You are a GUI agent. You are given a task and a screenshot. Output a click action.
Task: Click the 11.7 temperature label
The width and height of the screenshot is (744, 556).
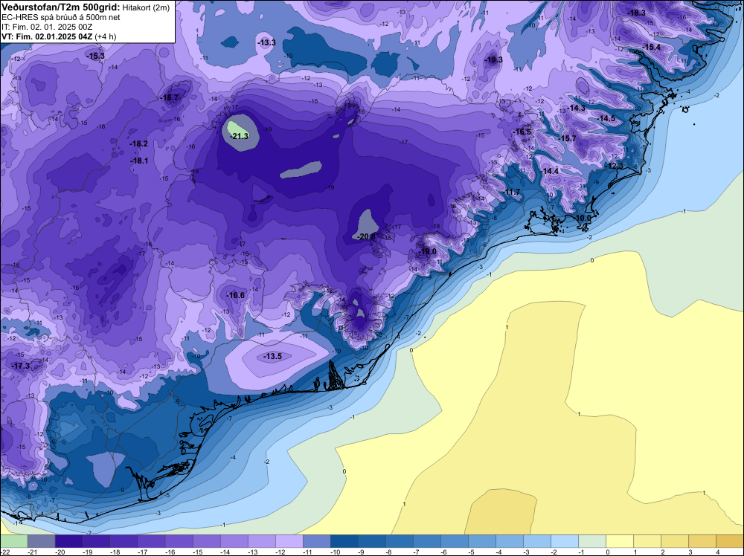tap(513, 192)
